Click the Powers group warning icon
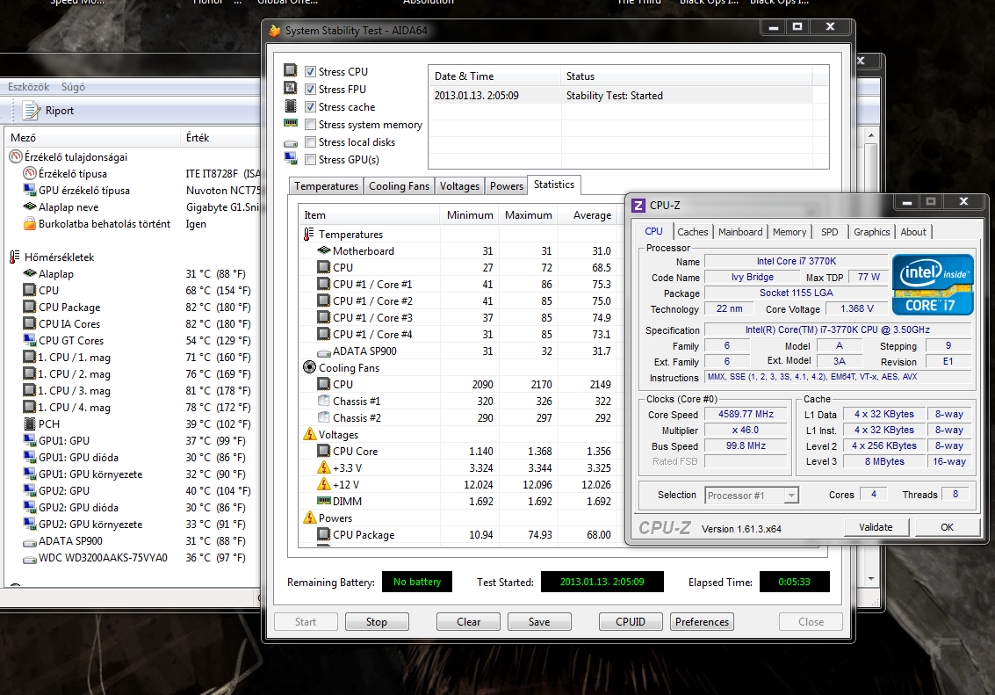Image resolution: width=995 pixels, height=695 pixels. 309,518
